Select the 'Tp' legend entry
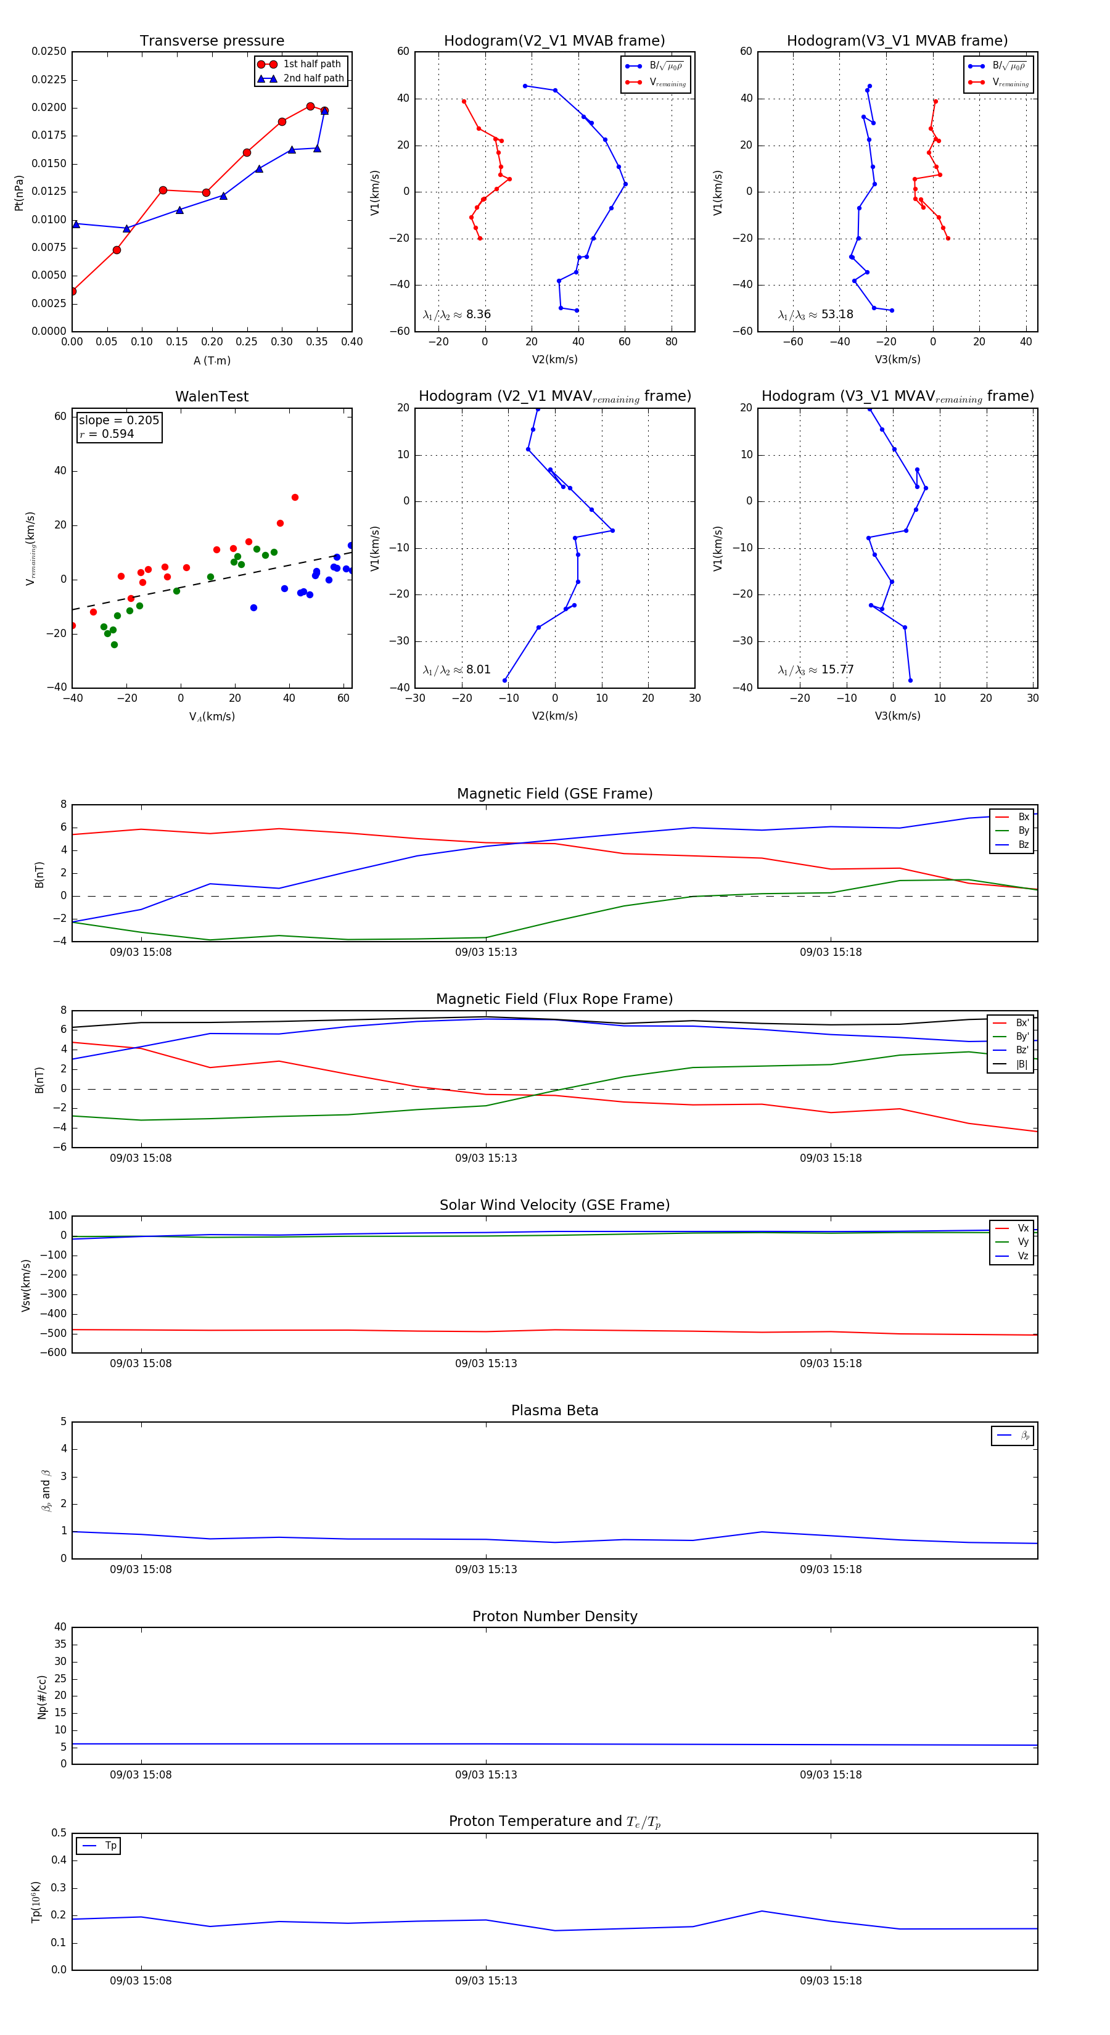Screen dimensions: 1110x2035 click(99, 1846)
